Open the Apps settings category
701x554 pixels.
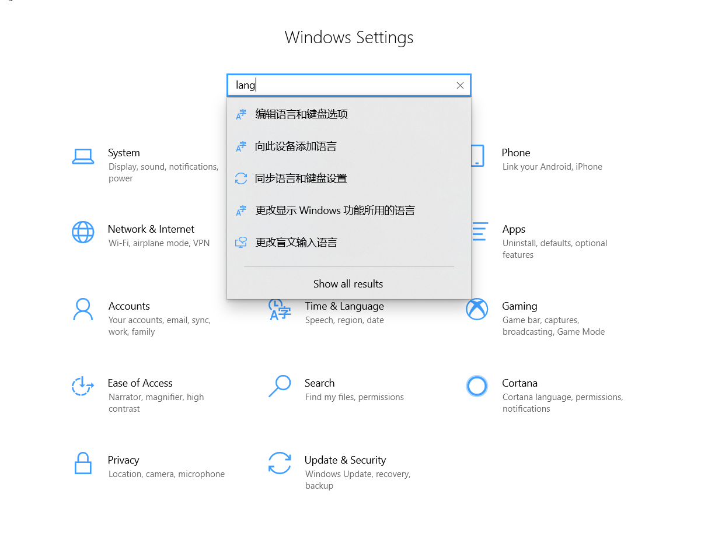pyautogui.click(x=514, y=229)
